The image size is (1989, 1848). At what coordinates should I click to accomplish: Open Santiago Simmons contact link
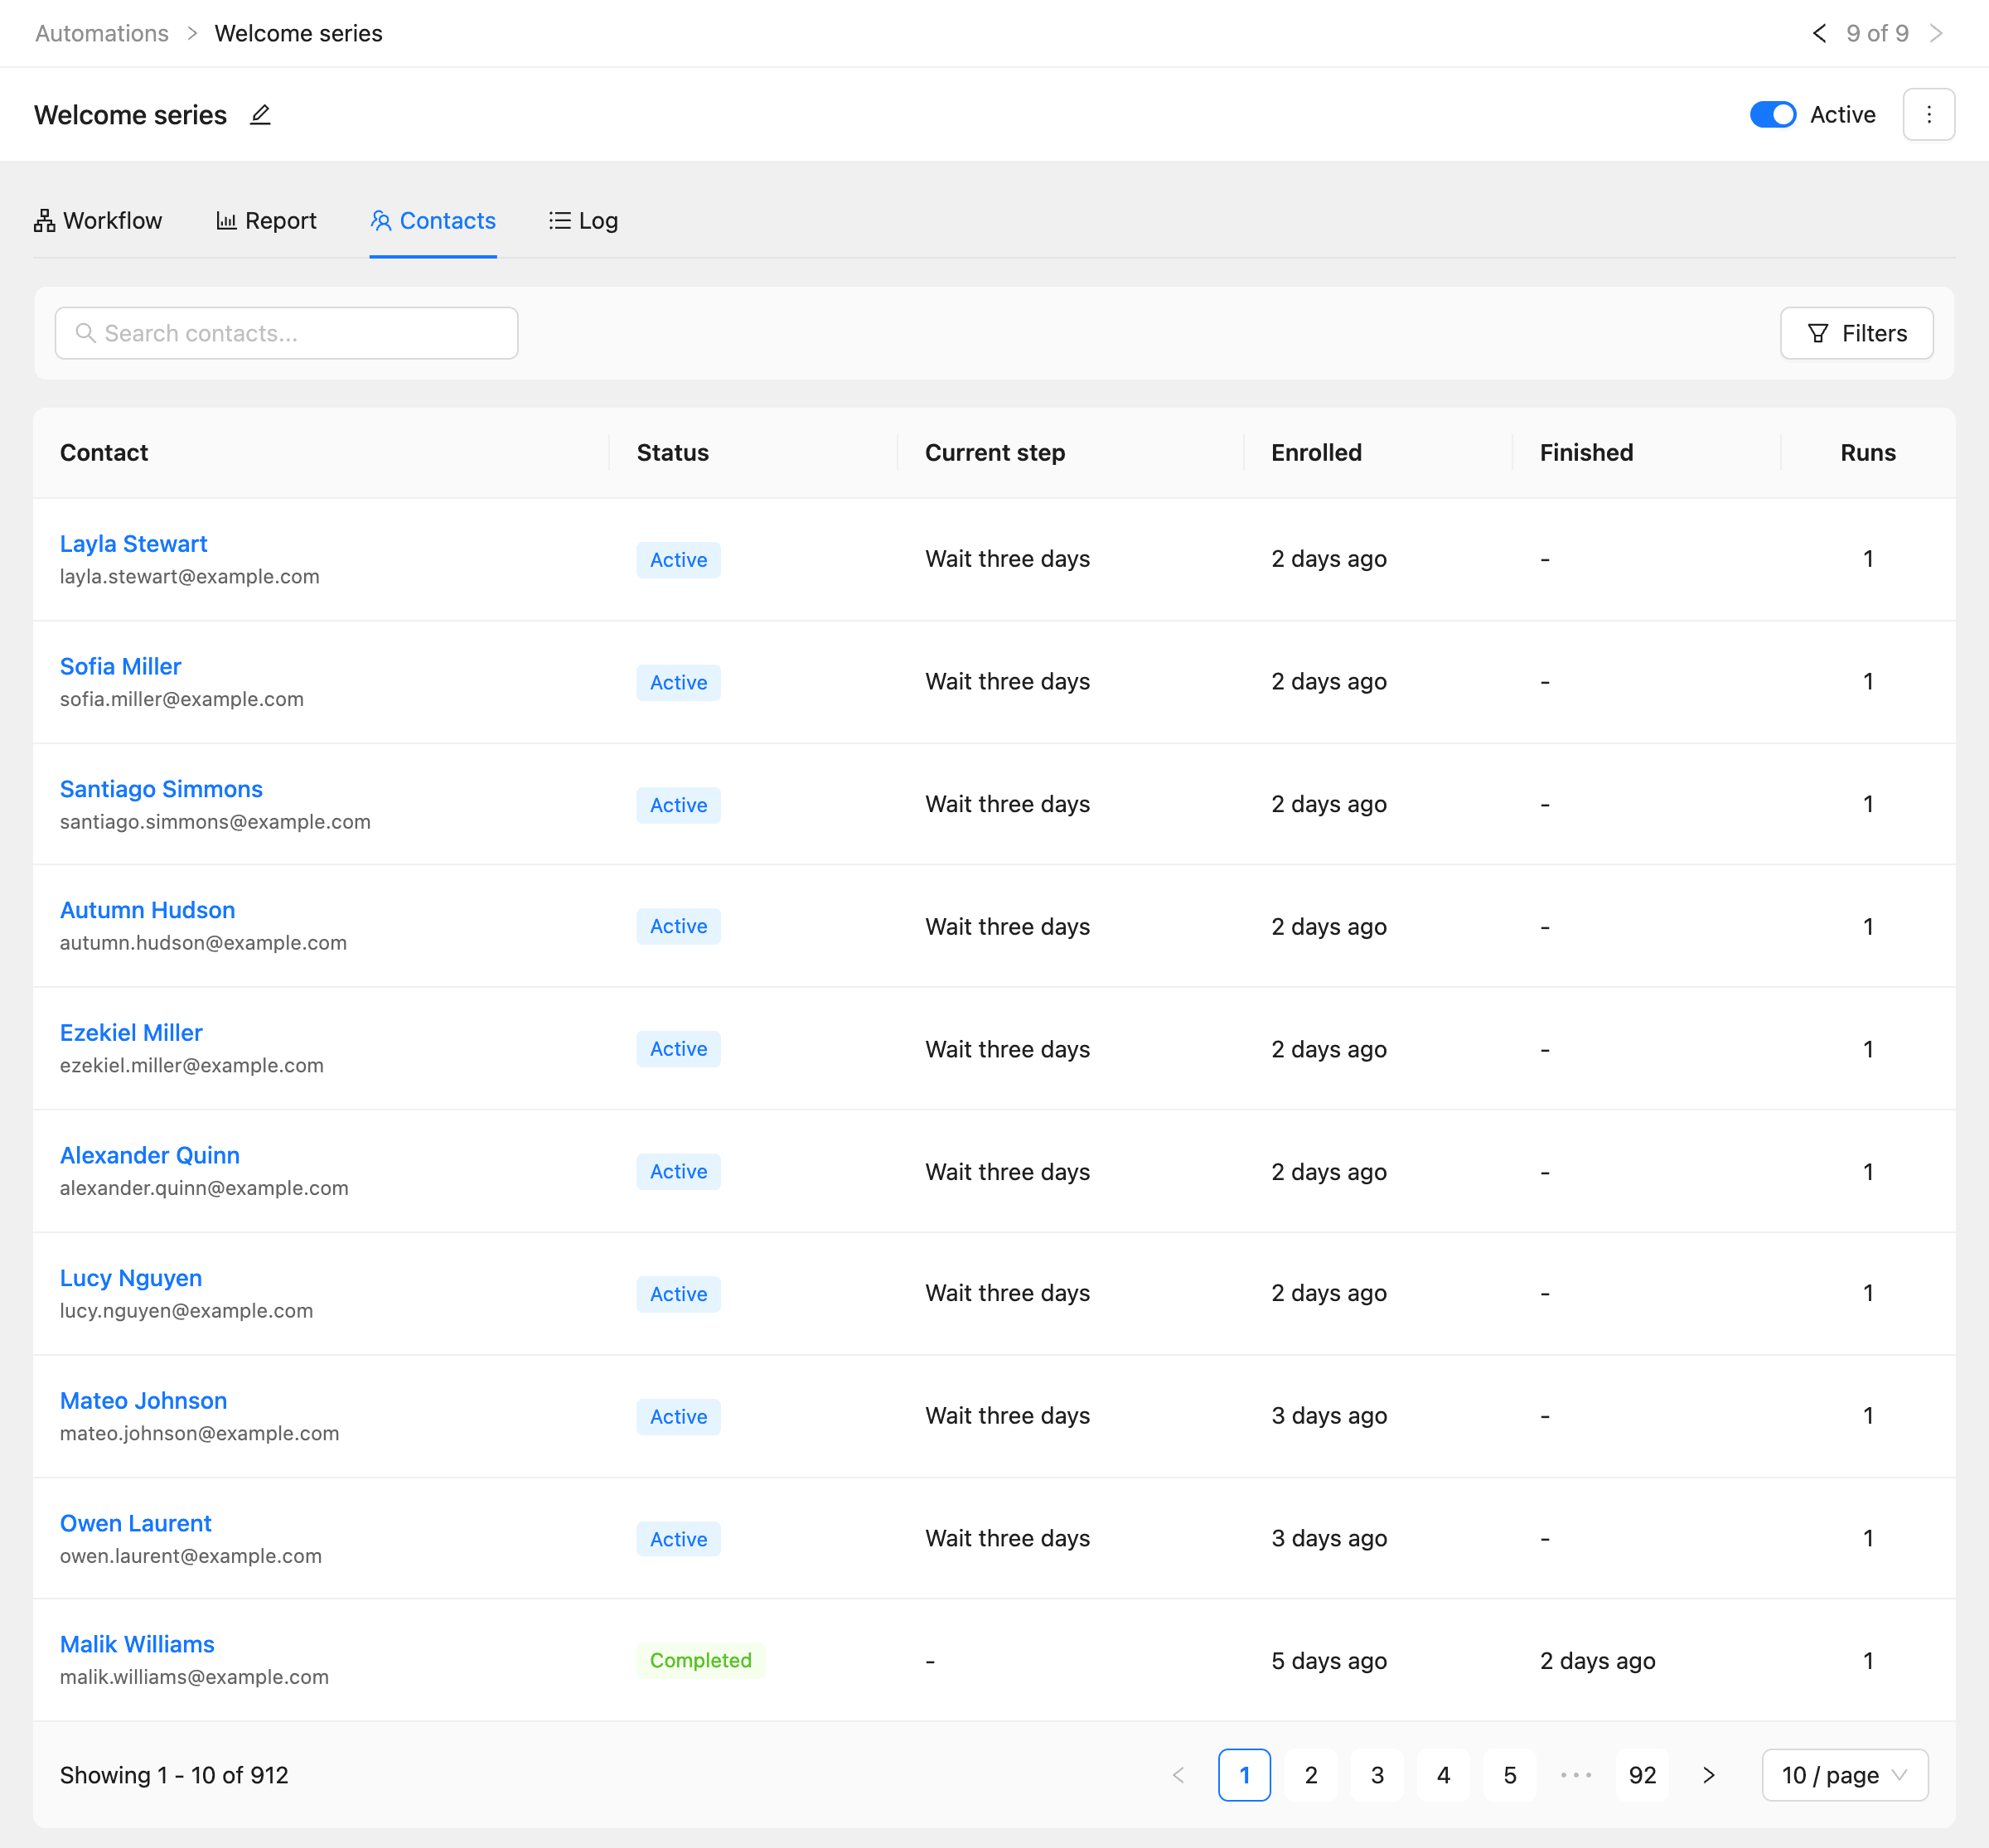click(161, 789)
